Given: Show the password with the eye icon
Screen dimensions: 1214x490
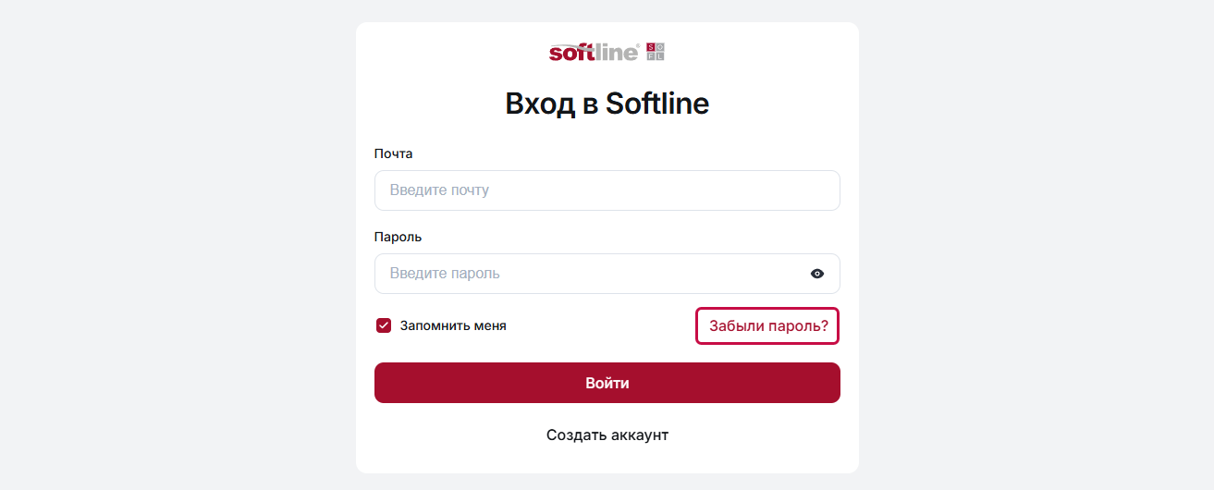Looking at the screenshot, I should (817, 274).
